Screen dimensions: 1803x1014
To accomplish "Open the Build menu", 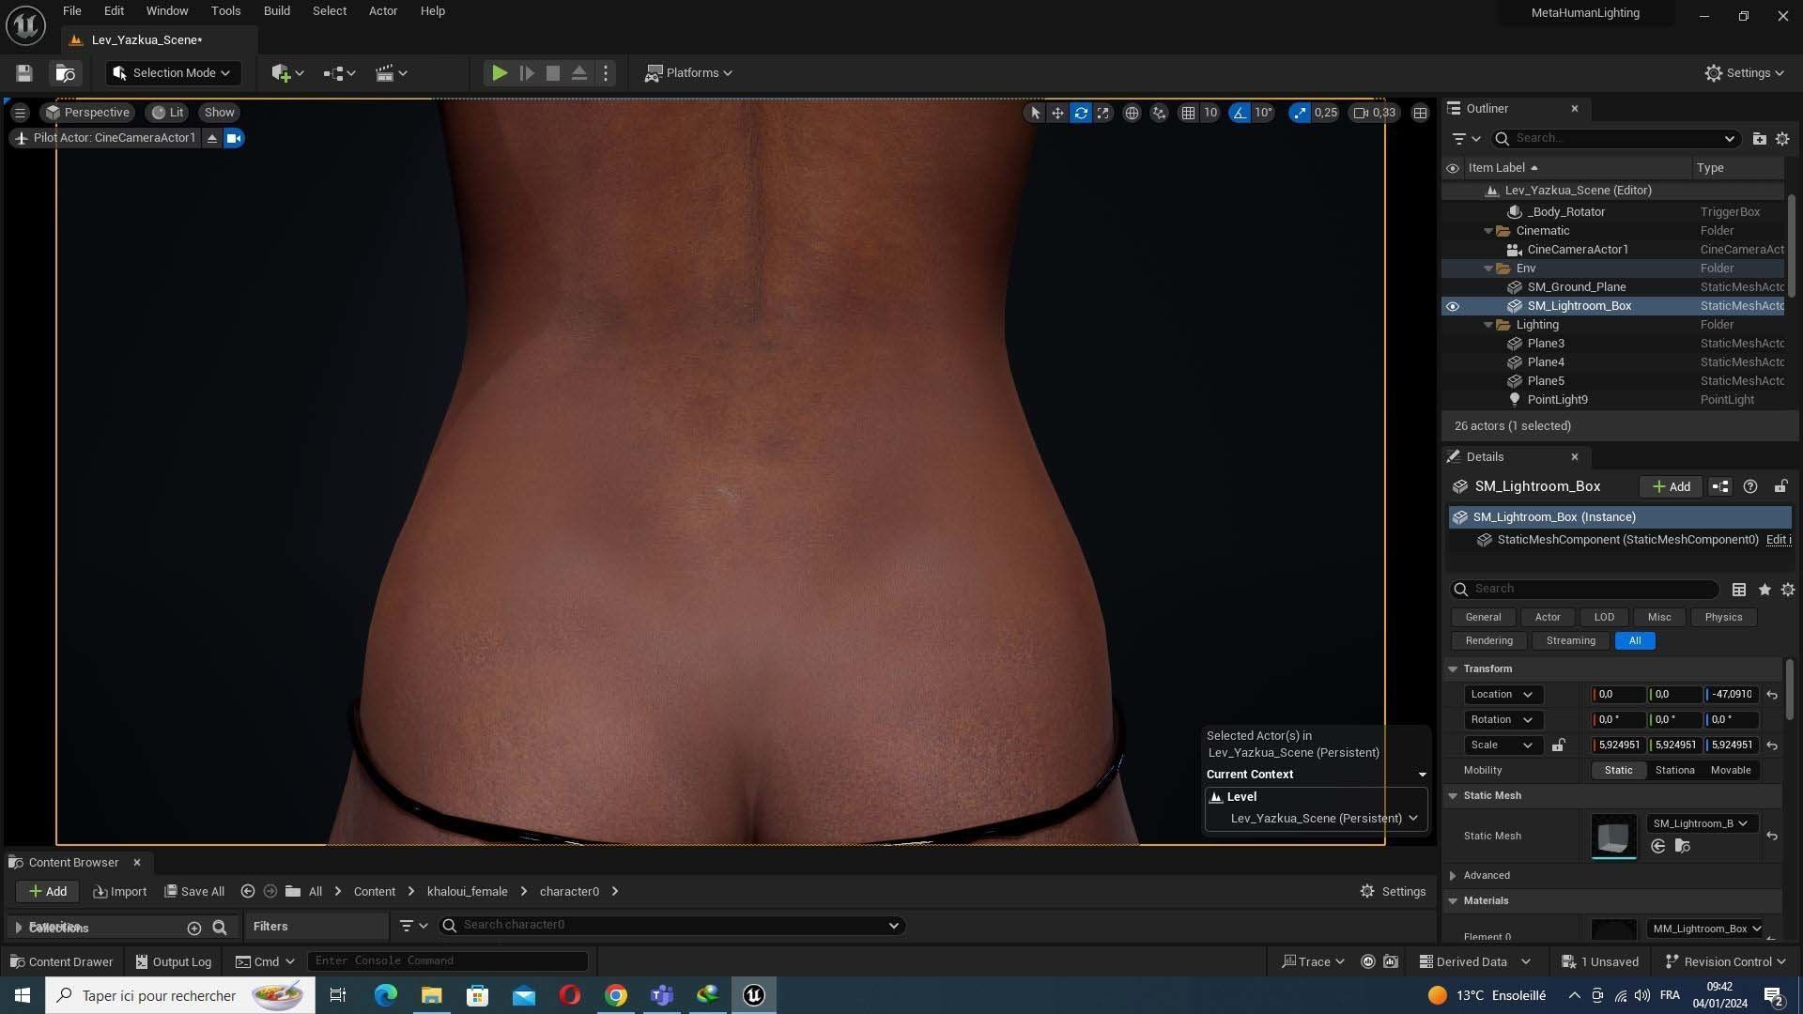I will (x=276, y=11).
